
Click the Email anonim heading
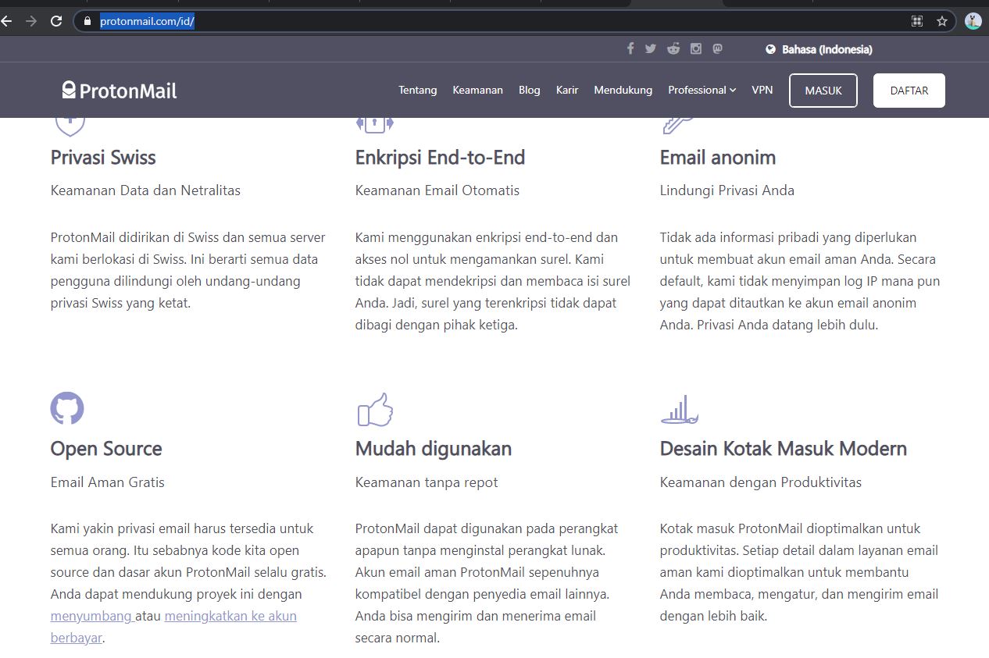(x=718, y=158)
